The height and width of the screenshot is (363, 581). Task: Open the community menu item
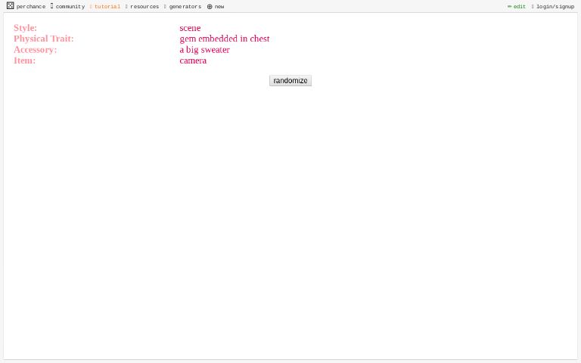pos(70,7)
